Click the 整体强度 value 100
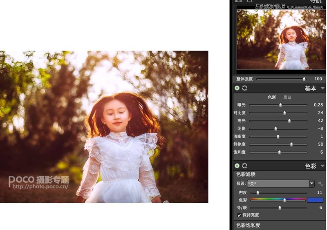 pos(318,79)
